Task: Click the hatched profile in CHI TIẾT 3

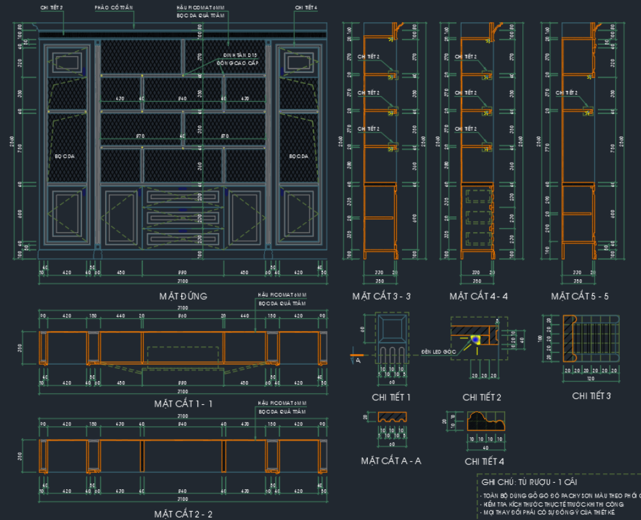Action: (x=570, y=339)
